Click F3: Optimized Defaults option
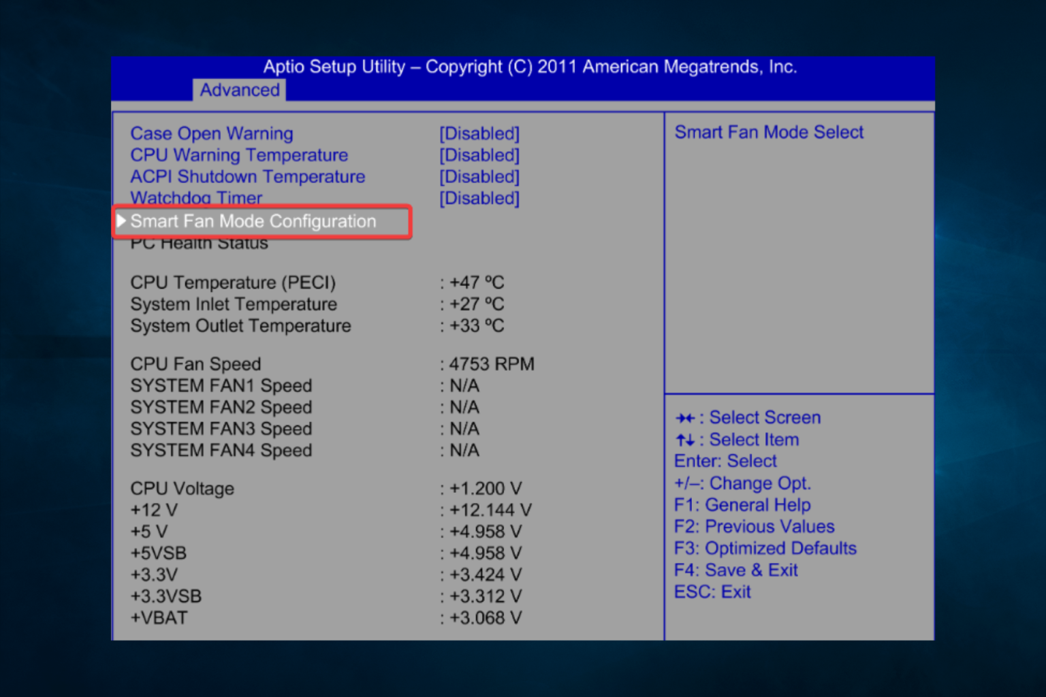The height and width of the screenshot is (697, 1046). (764, 548)
